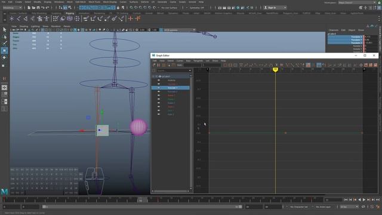The width and height of the screenshot is (382, 215).
Task: Toggle the Scale Z channel pin in the Graph Editor
Action: (x=159, y=114)
